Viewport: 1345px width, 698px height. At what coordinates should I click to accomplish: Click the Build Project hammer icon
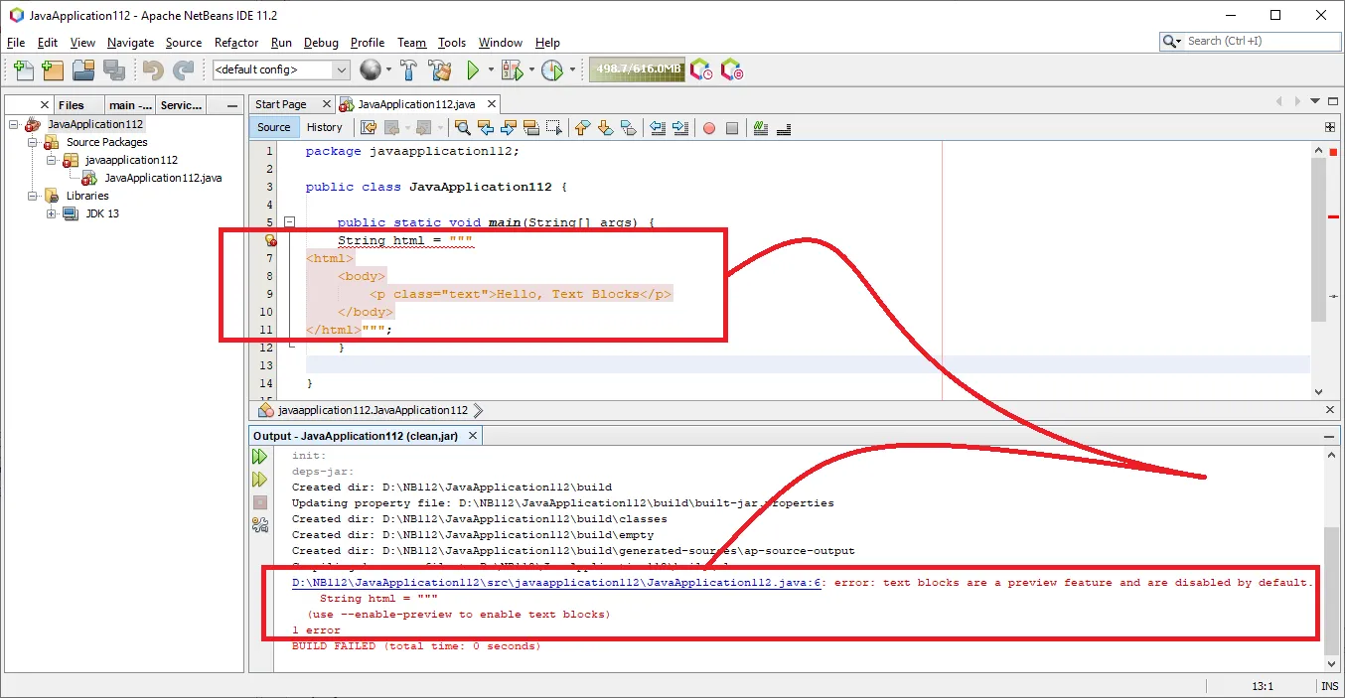pos(408,70)
